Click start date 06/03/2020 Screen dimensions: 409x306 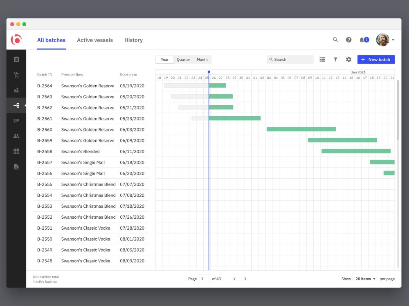click(132, 130)
